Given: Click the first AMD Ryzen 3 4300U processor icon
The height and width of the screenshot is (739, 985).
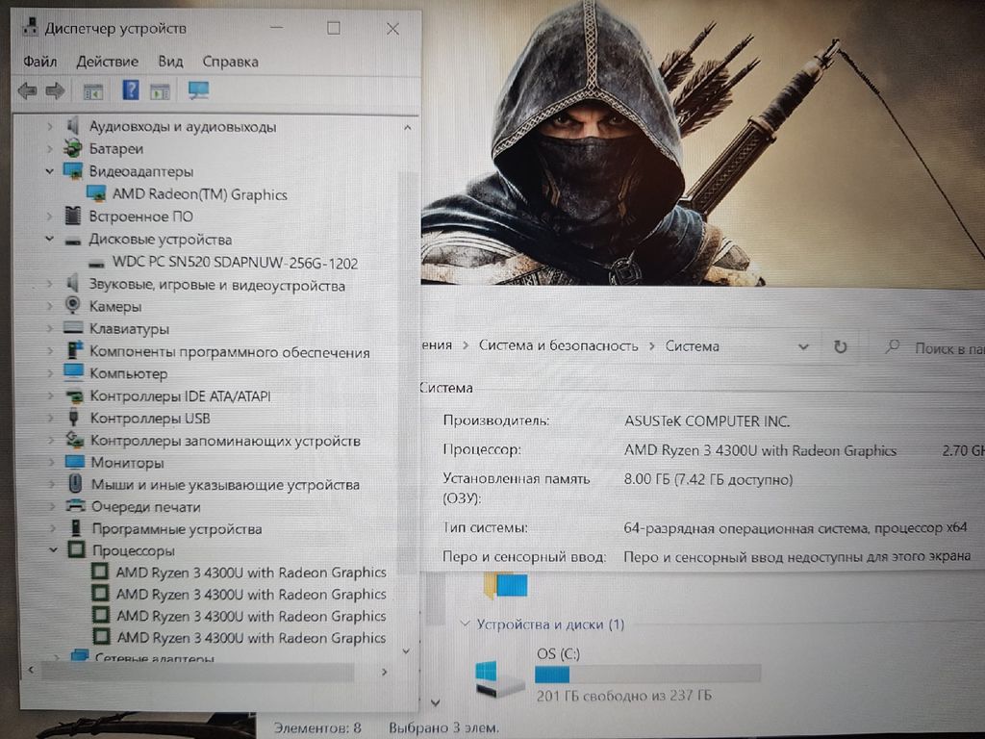Looking at the screenshot, I should [100, 572].
